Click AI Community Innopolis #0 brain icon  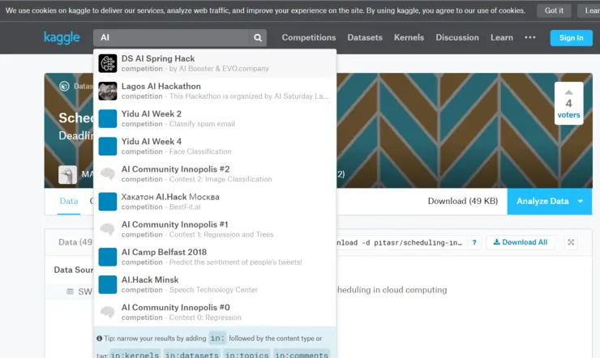click(108, 312)
